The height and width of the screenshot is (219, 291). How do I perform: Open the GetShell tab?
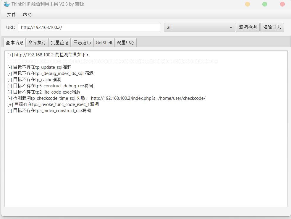coord(104,43)
